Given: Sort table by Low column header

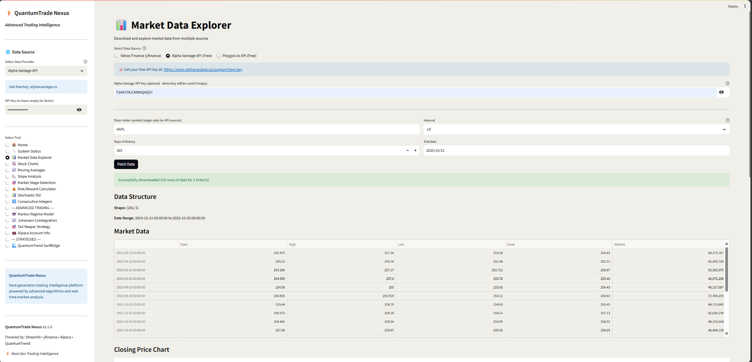Looking at the screenshot, I should point(451,244).
